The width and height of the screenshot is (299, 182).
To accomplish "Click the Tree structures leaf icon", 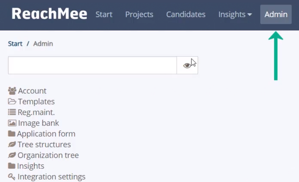I will [12, 144].
